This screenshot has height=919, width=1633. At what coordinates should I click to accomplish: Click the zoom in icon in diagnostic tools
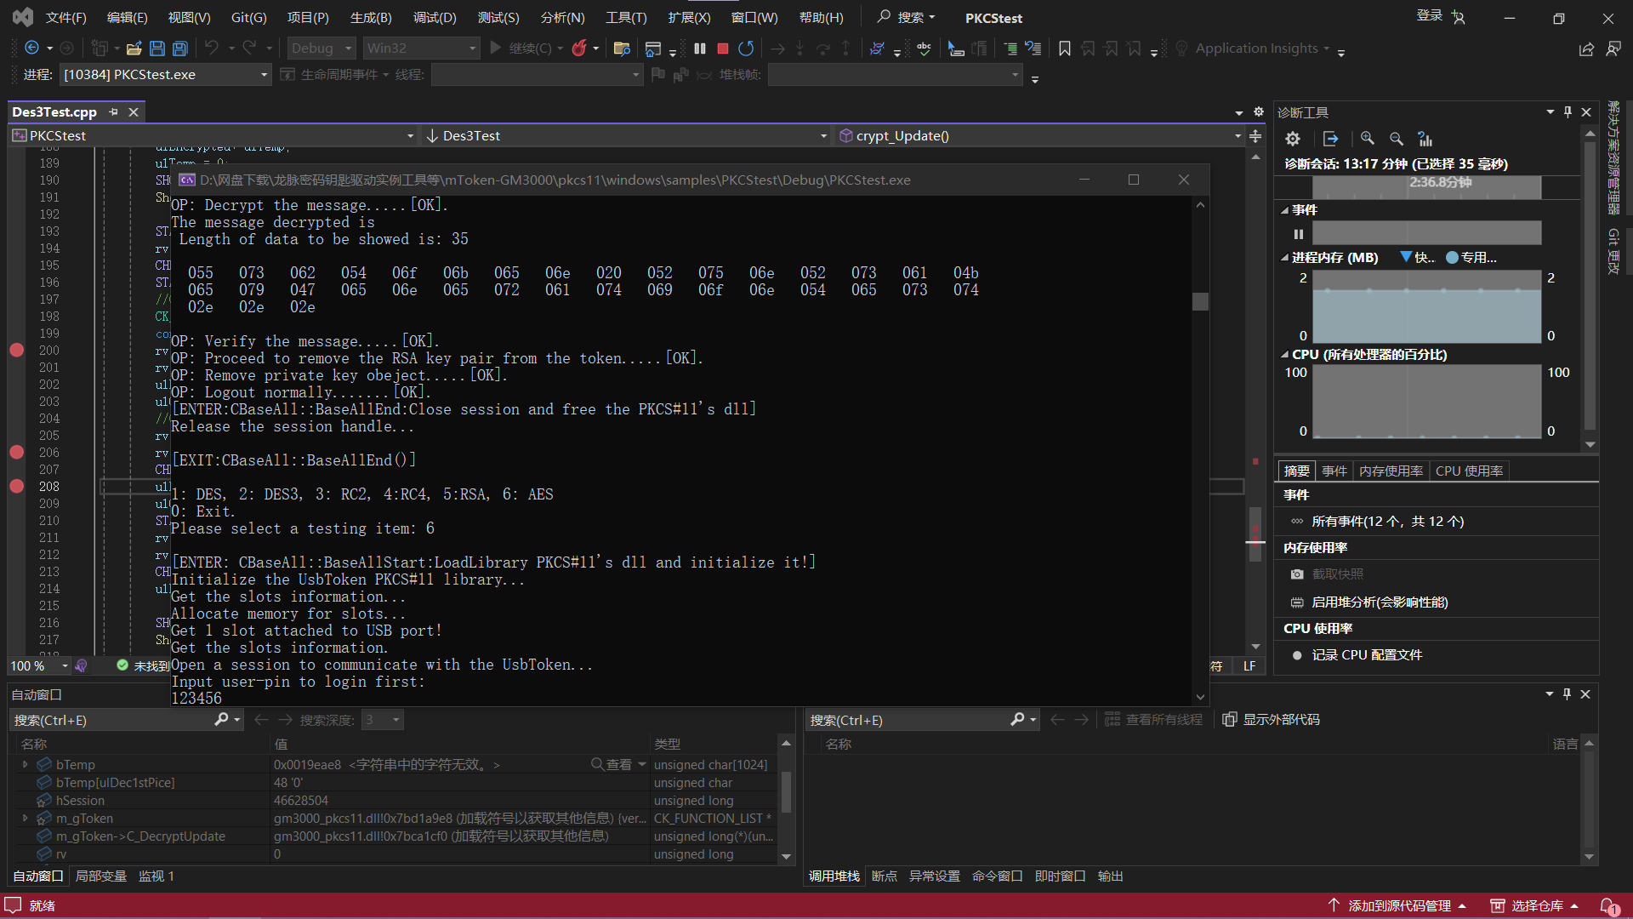click(x=1367, y=139)
